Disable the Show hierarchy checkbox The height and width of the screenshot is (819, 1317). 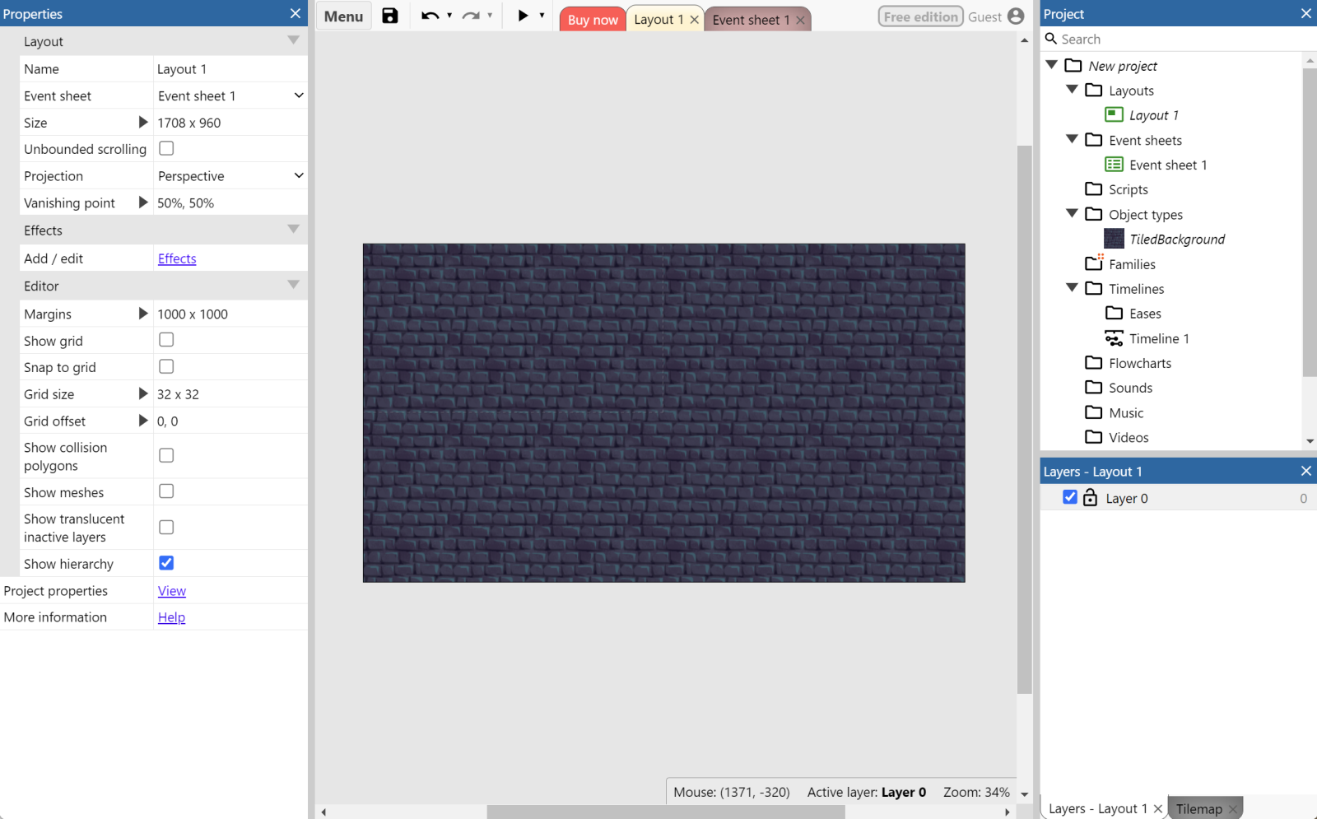point(166,563)
